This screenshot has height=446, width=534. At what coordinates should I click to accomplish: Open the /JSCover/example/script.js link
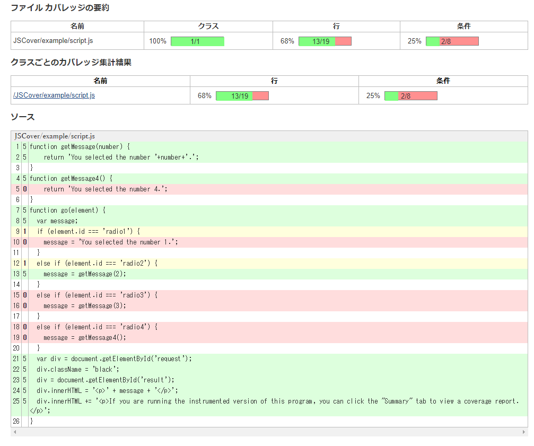click(x=52, y=95)
